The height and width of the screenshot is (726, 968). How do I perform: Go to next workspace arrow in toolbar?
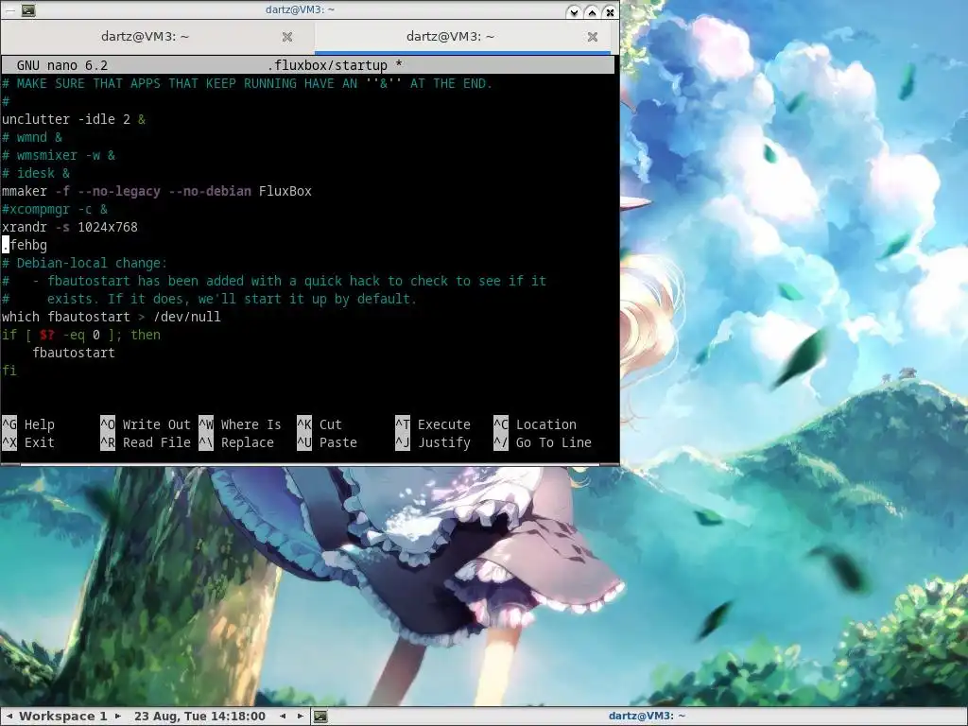pos(118,717)
